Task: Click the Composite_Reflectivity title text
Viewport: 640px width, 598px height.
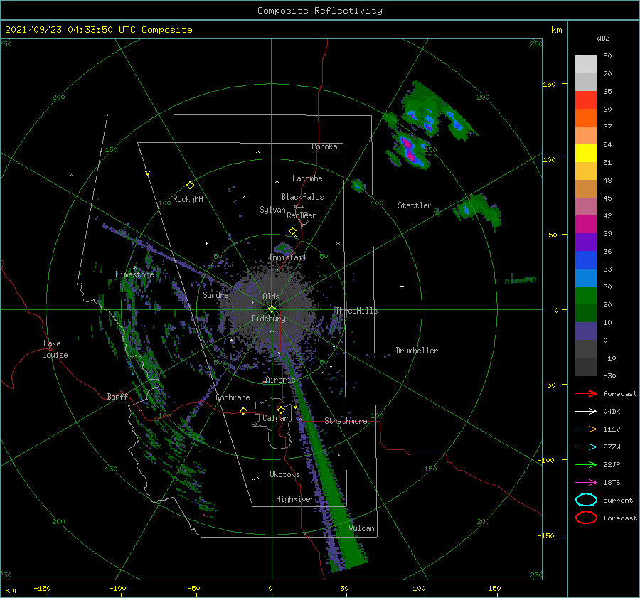Action: 320,11
